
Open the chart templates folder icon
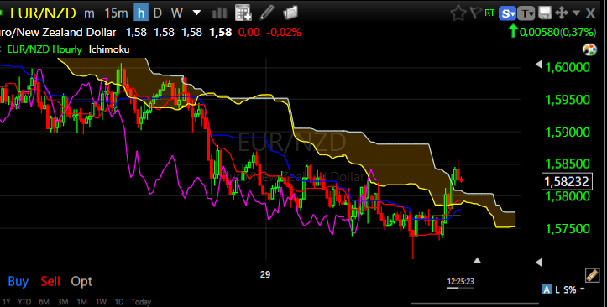tap(290, 13)
